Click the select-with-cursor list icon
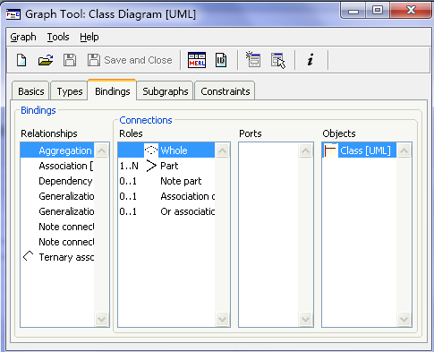This screenshot has width=434, height=352. 278,61
